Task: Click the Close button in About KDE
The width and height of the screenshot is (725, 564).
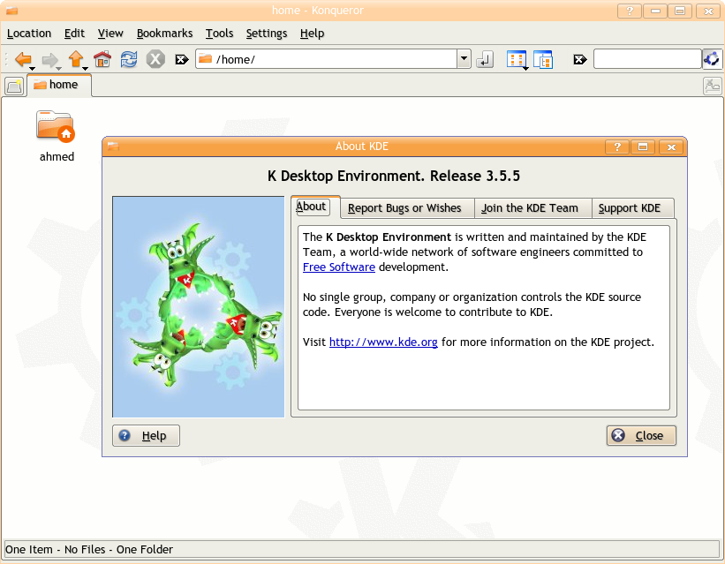Action: point(641,435)
